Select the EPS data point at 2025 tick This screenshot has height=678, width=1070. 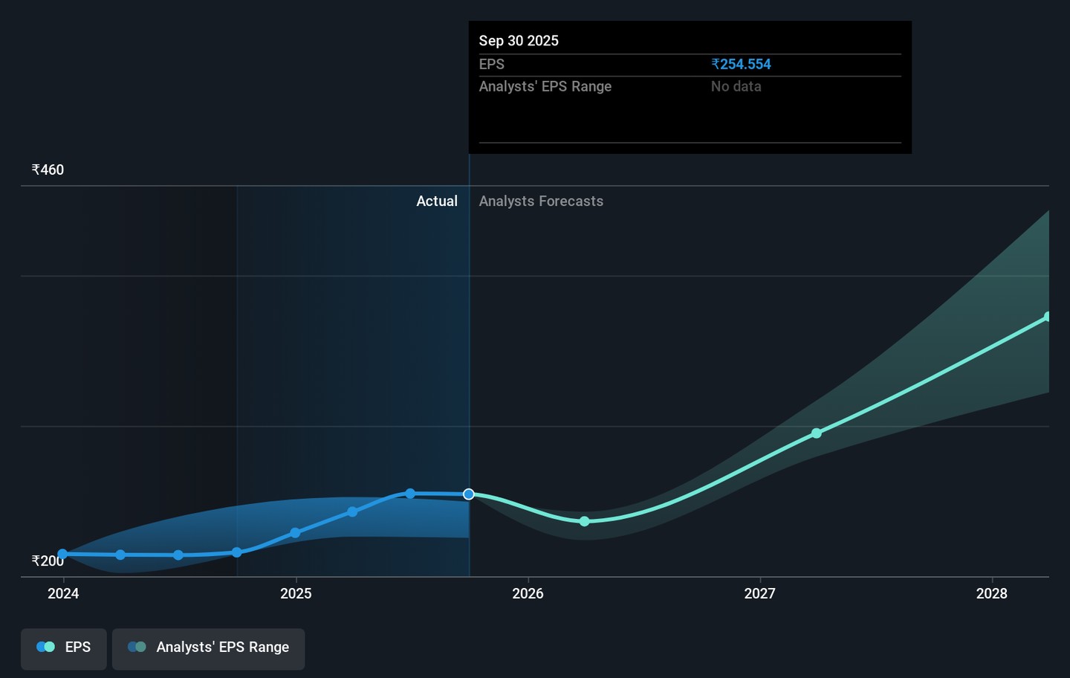(295, 533)
